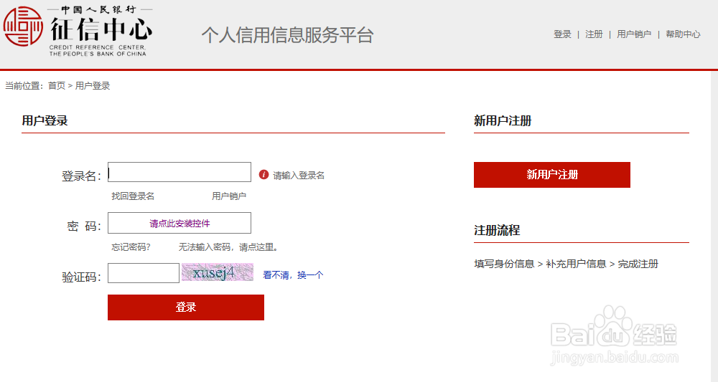Click the 个人信用信息服务平台 title
The image size is (718, 382).
288,35
